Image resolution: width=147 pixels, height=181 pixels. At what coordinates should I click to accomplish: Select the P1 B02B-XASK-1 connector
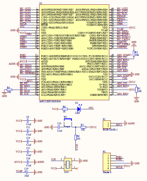[x=107, y=125]
